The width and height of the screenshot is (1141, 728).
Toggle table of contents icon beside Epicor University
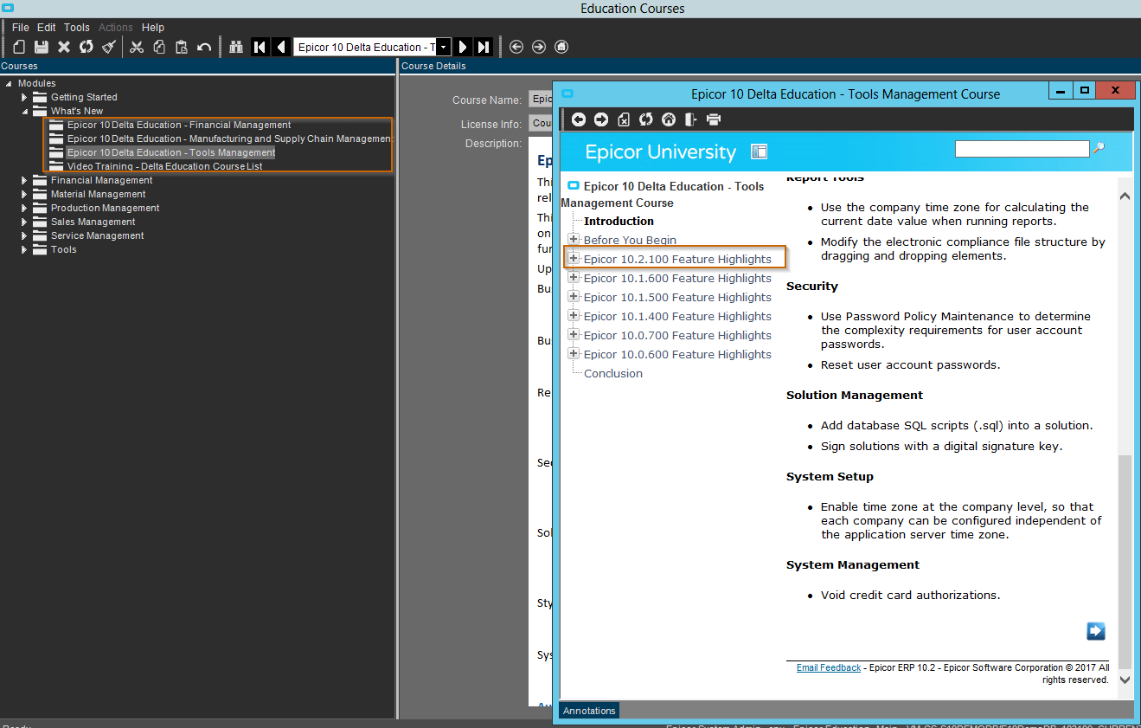760,151
